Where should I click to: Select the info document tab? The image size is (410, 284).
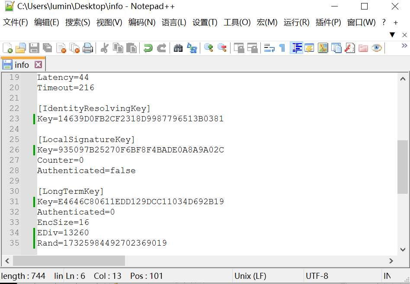22,64
